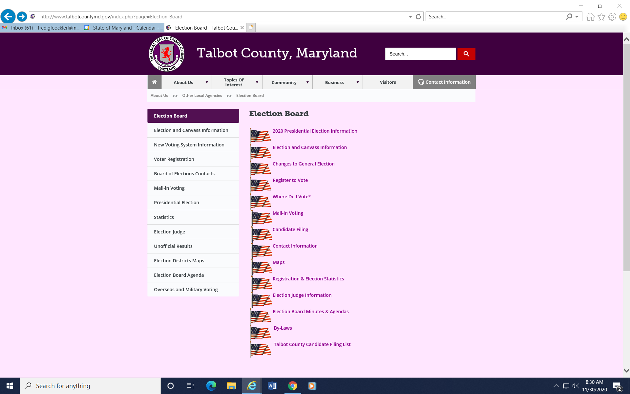Open browser tools gear icon
This screenshot has width=630, height=394.
pyautogui.click(x=612, y=17)
